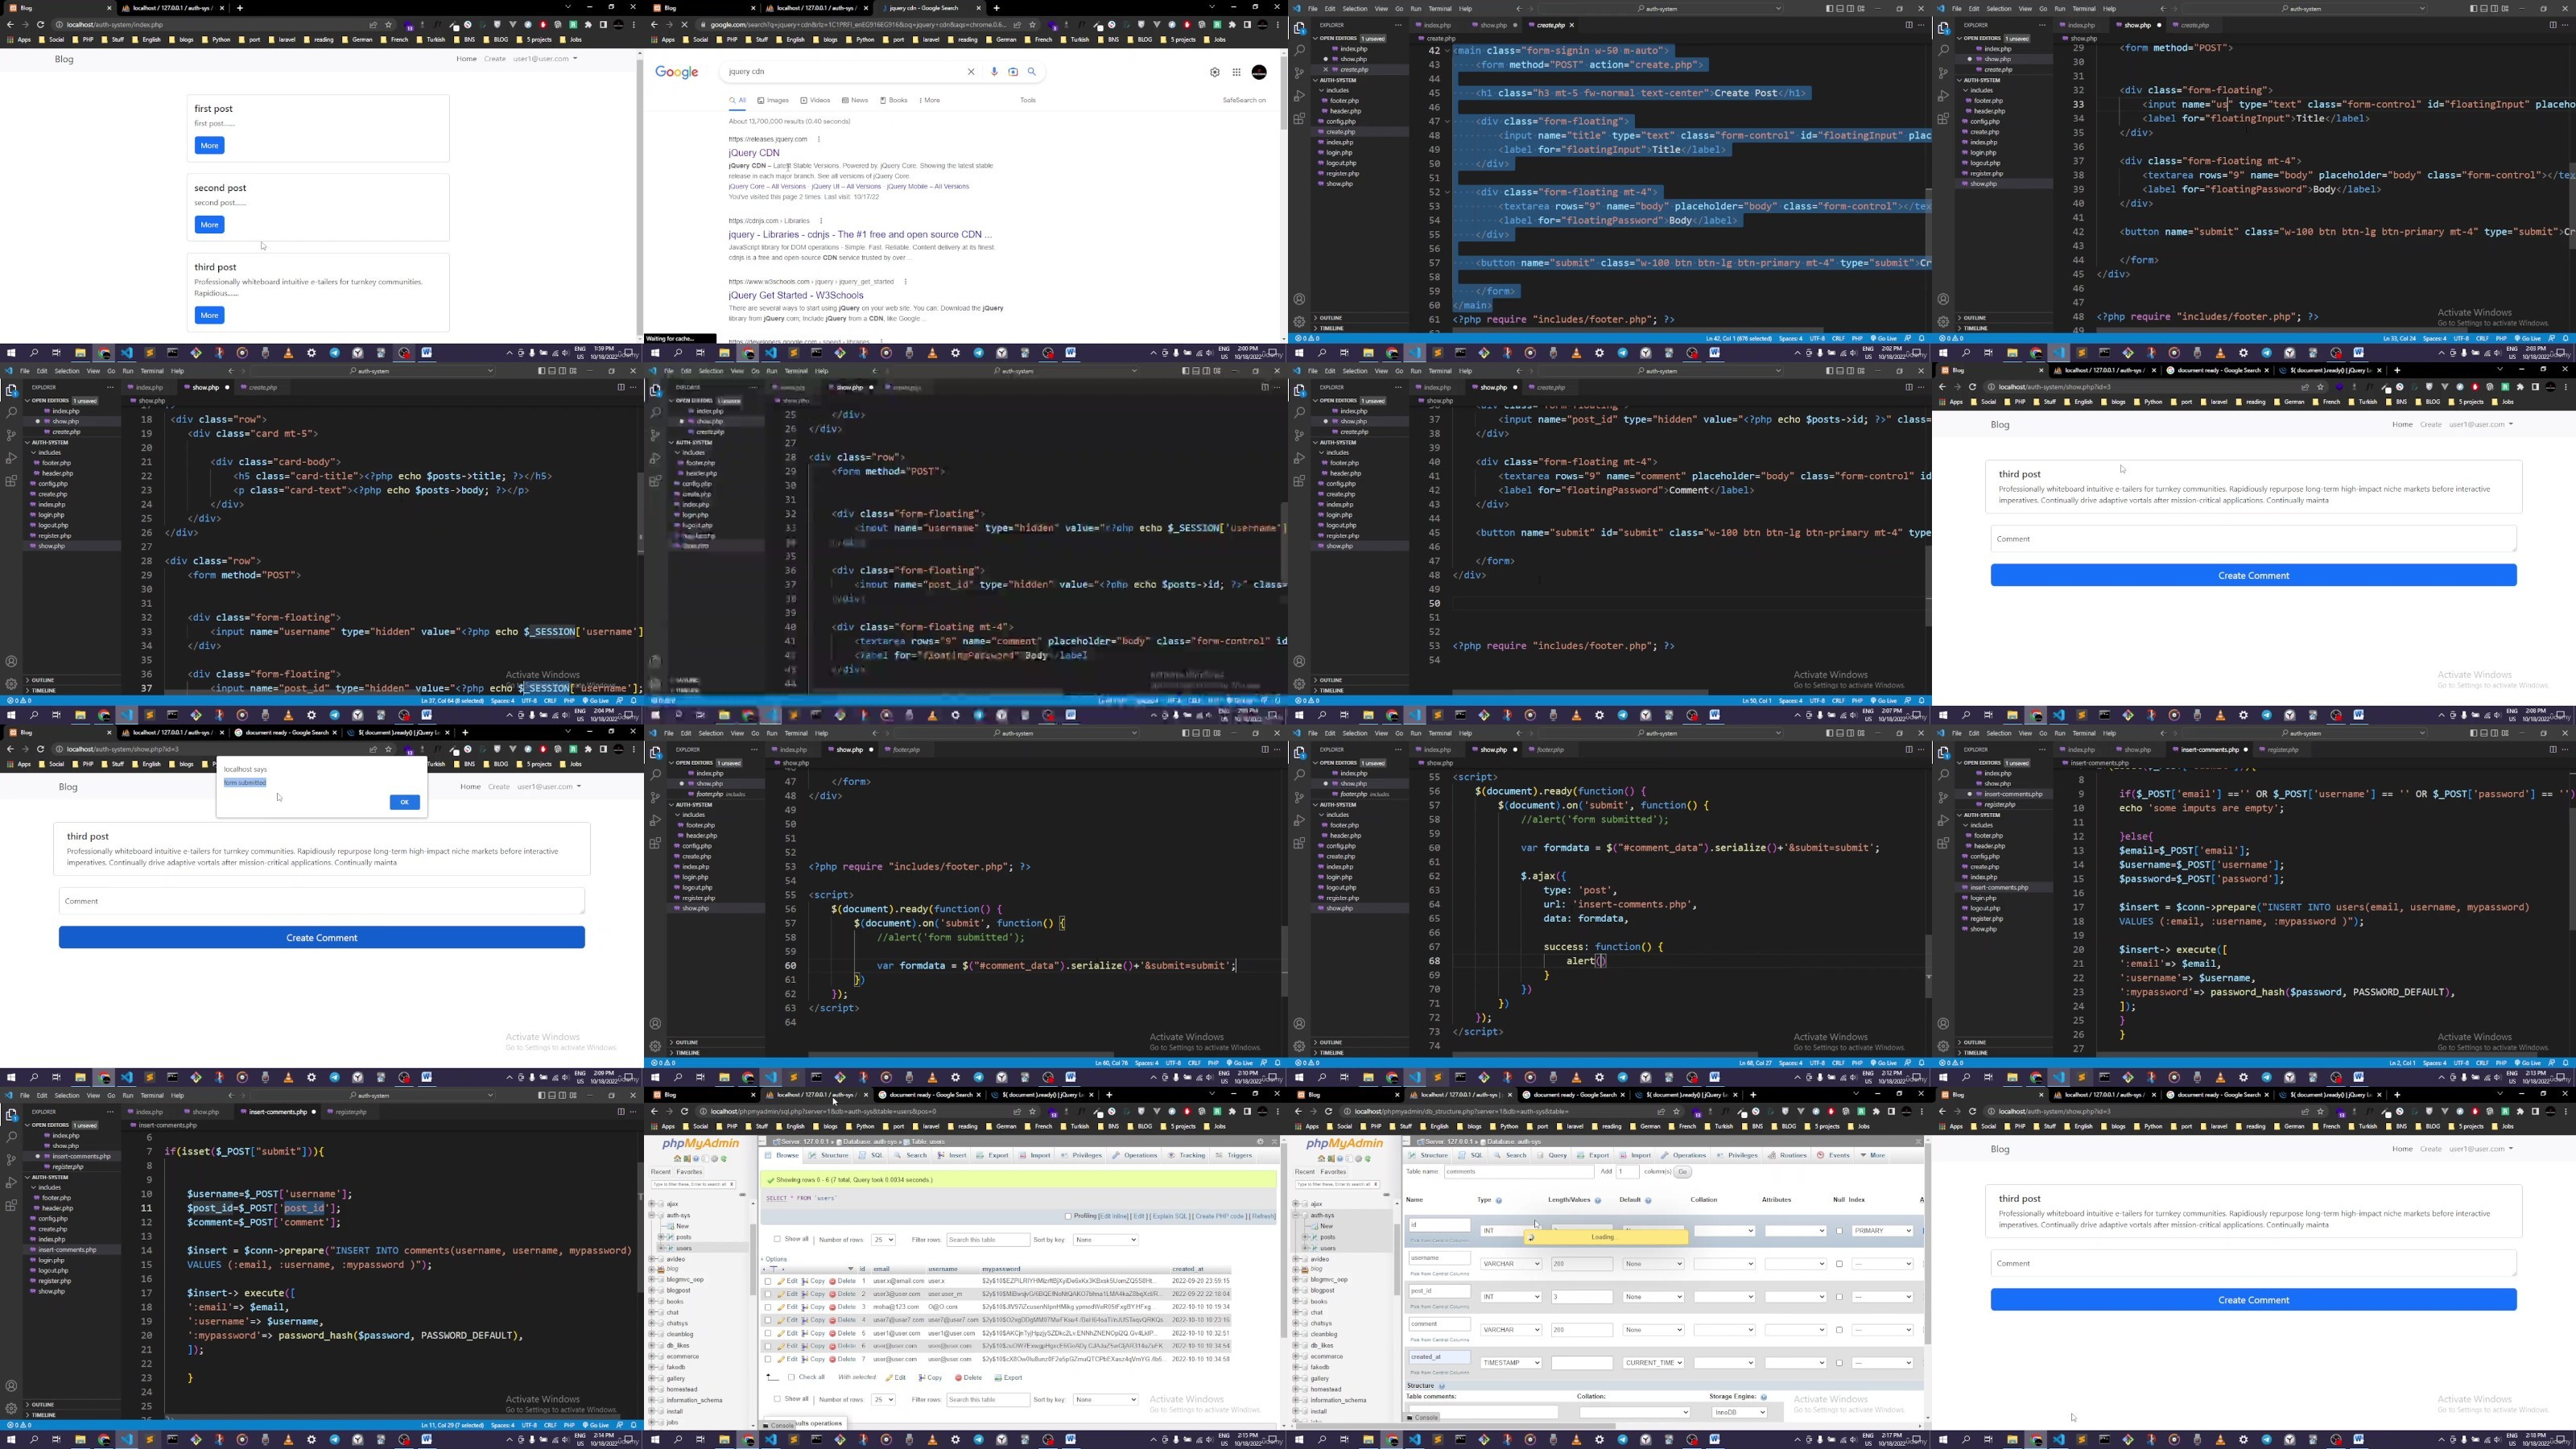Click Start button in the Google search screenshot taskbar

(x=655, y=353)
